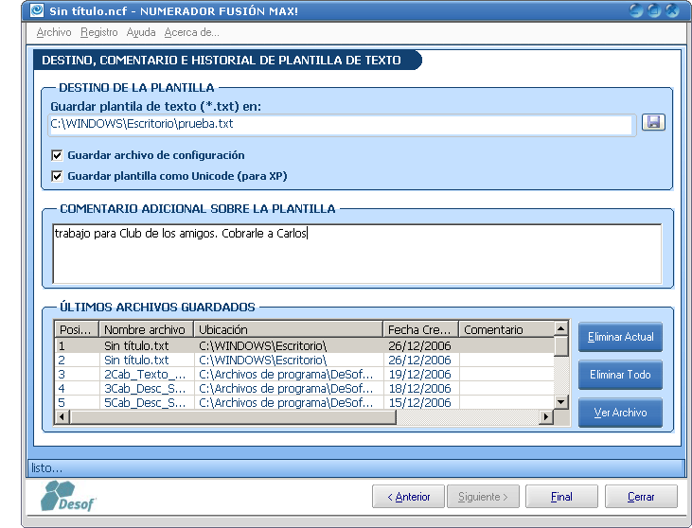Click the list's scroll left arrow
The width and height of the screenshot is (692, 528).
pos(62,416)
